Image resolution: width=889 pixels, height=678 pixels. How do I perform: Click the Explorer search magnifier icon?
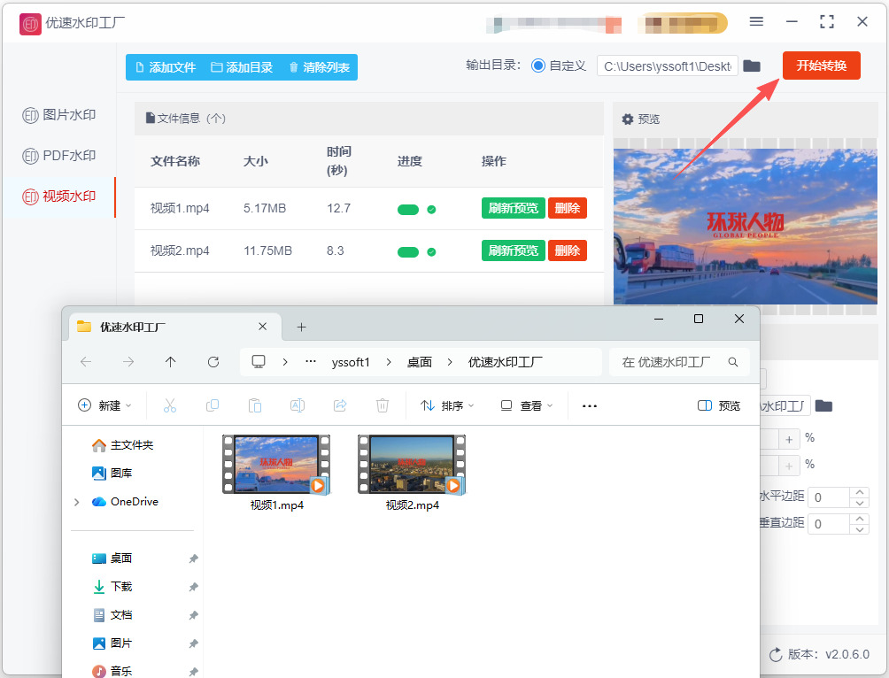click(x=732, y=362)
